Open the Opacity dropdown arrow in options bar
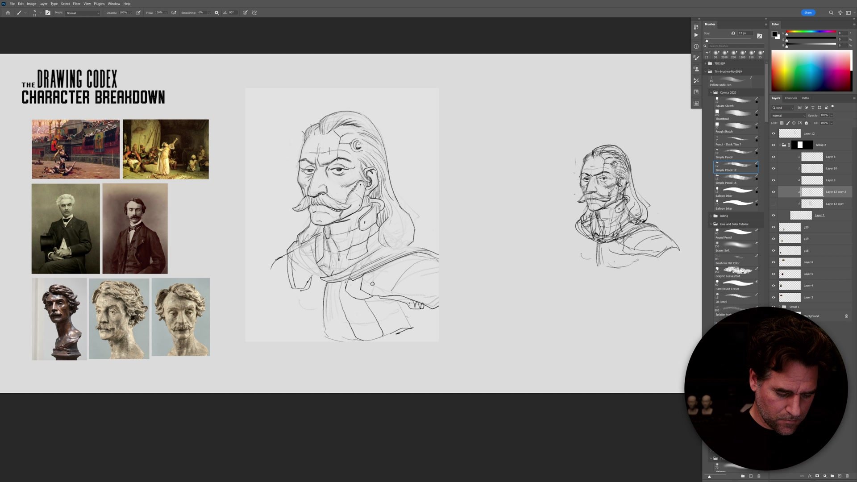The height and width of the screenshot is (482, 857). pos(130,13)
